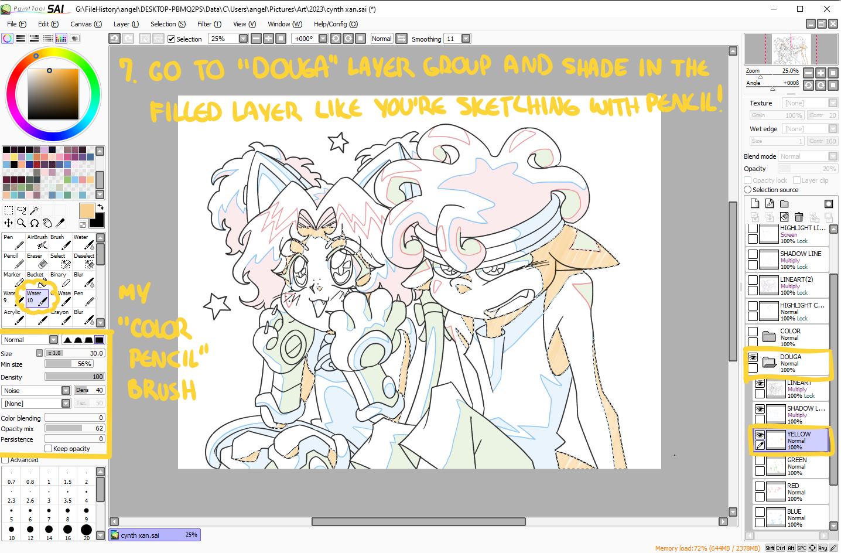Select the Eraser brush tool

point(37,261)
